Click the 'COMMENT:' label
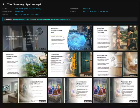This screenshot has width=140, height=108. click(8, 19)
